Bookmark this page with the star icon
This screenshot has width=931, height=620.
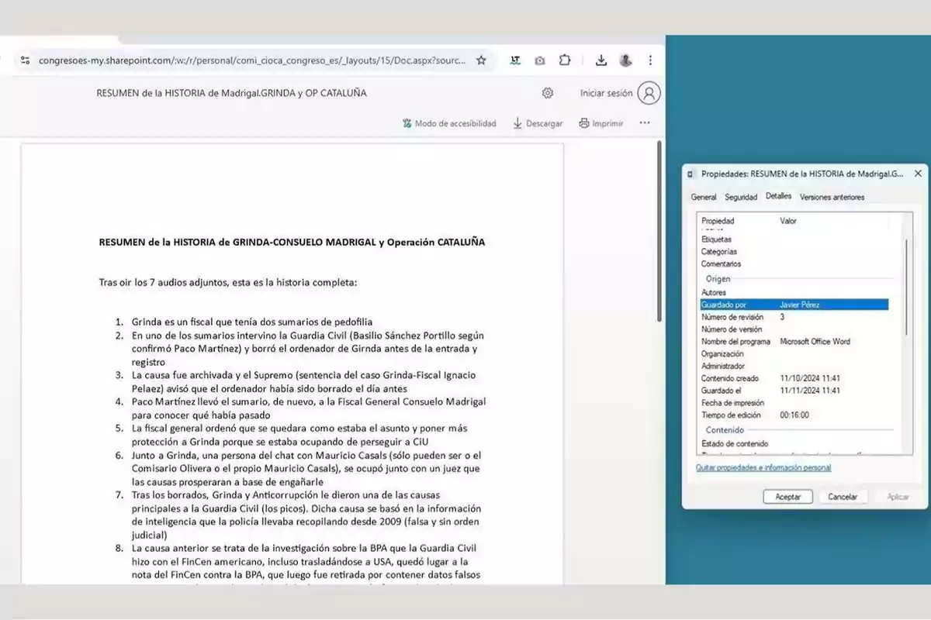pyautogui.click(x=481, y=60)
